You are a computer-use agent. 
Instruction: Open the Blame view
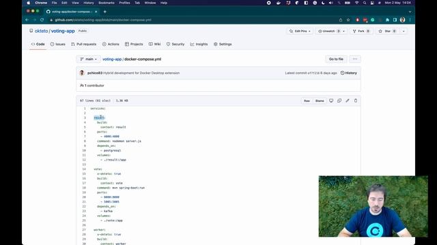[x=320, y=101]
